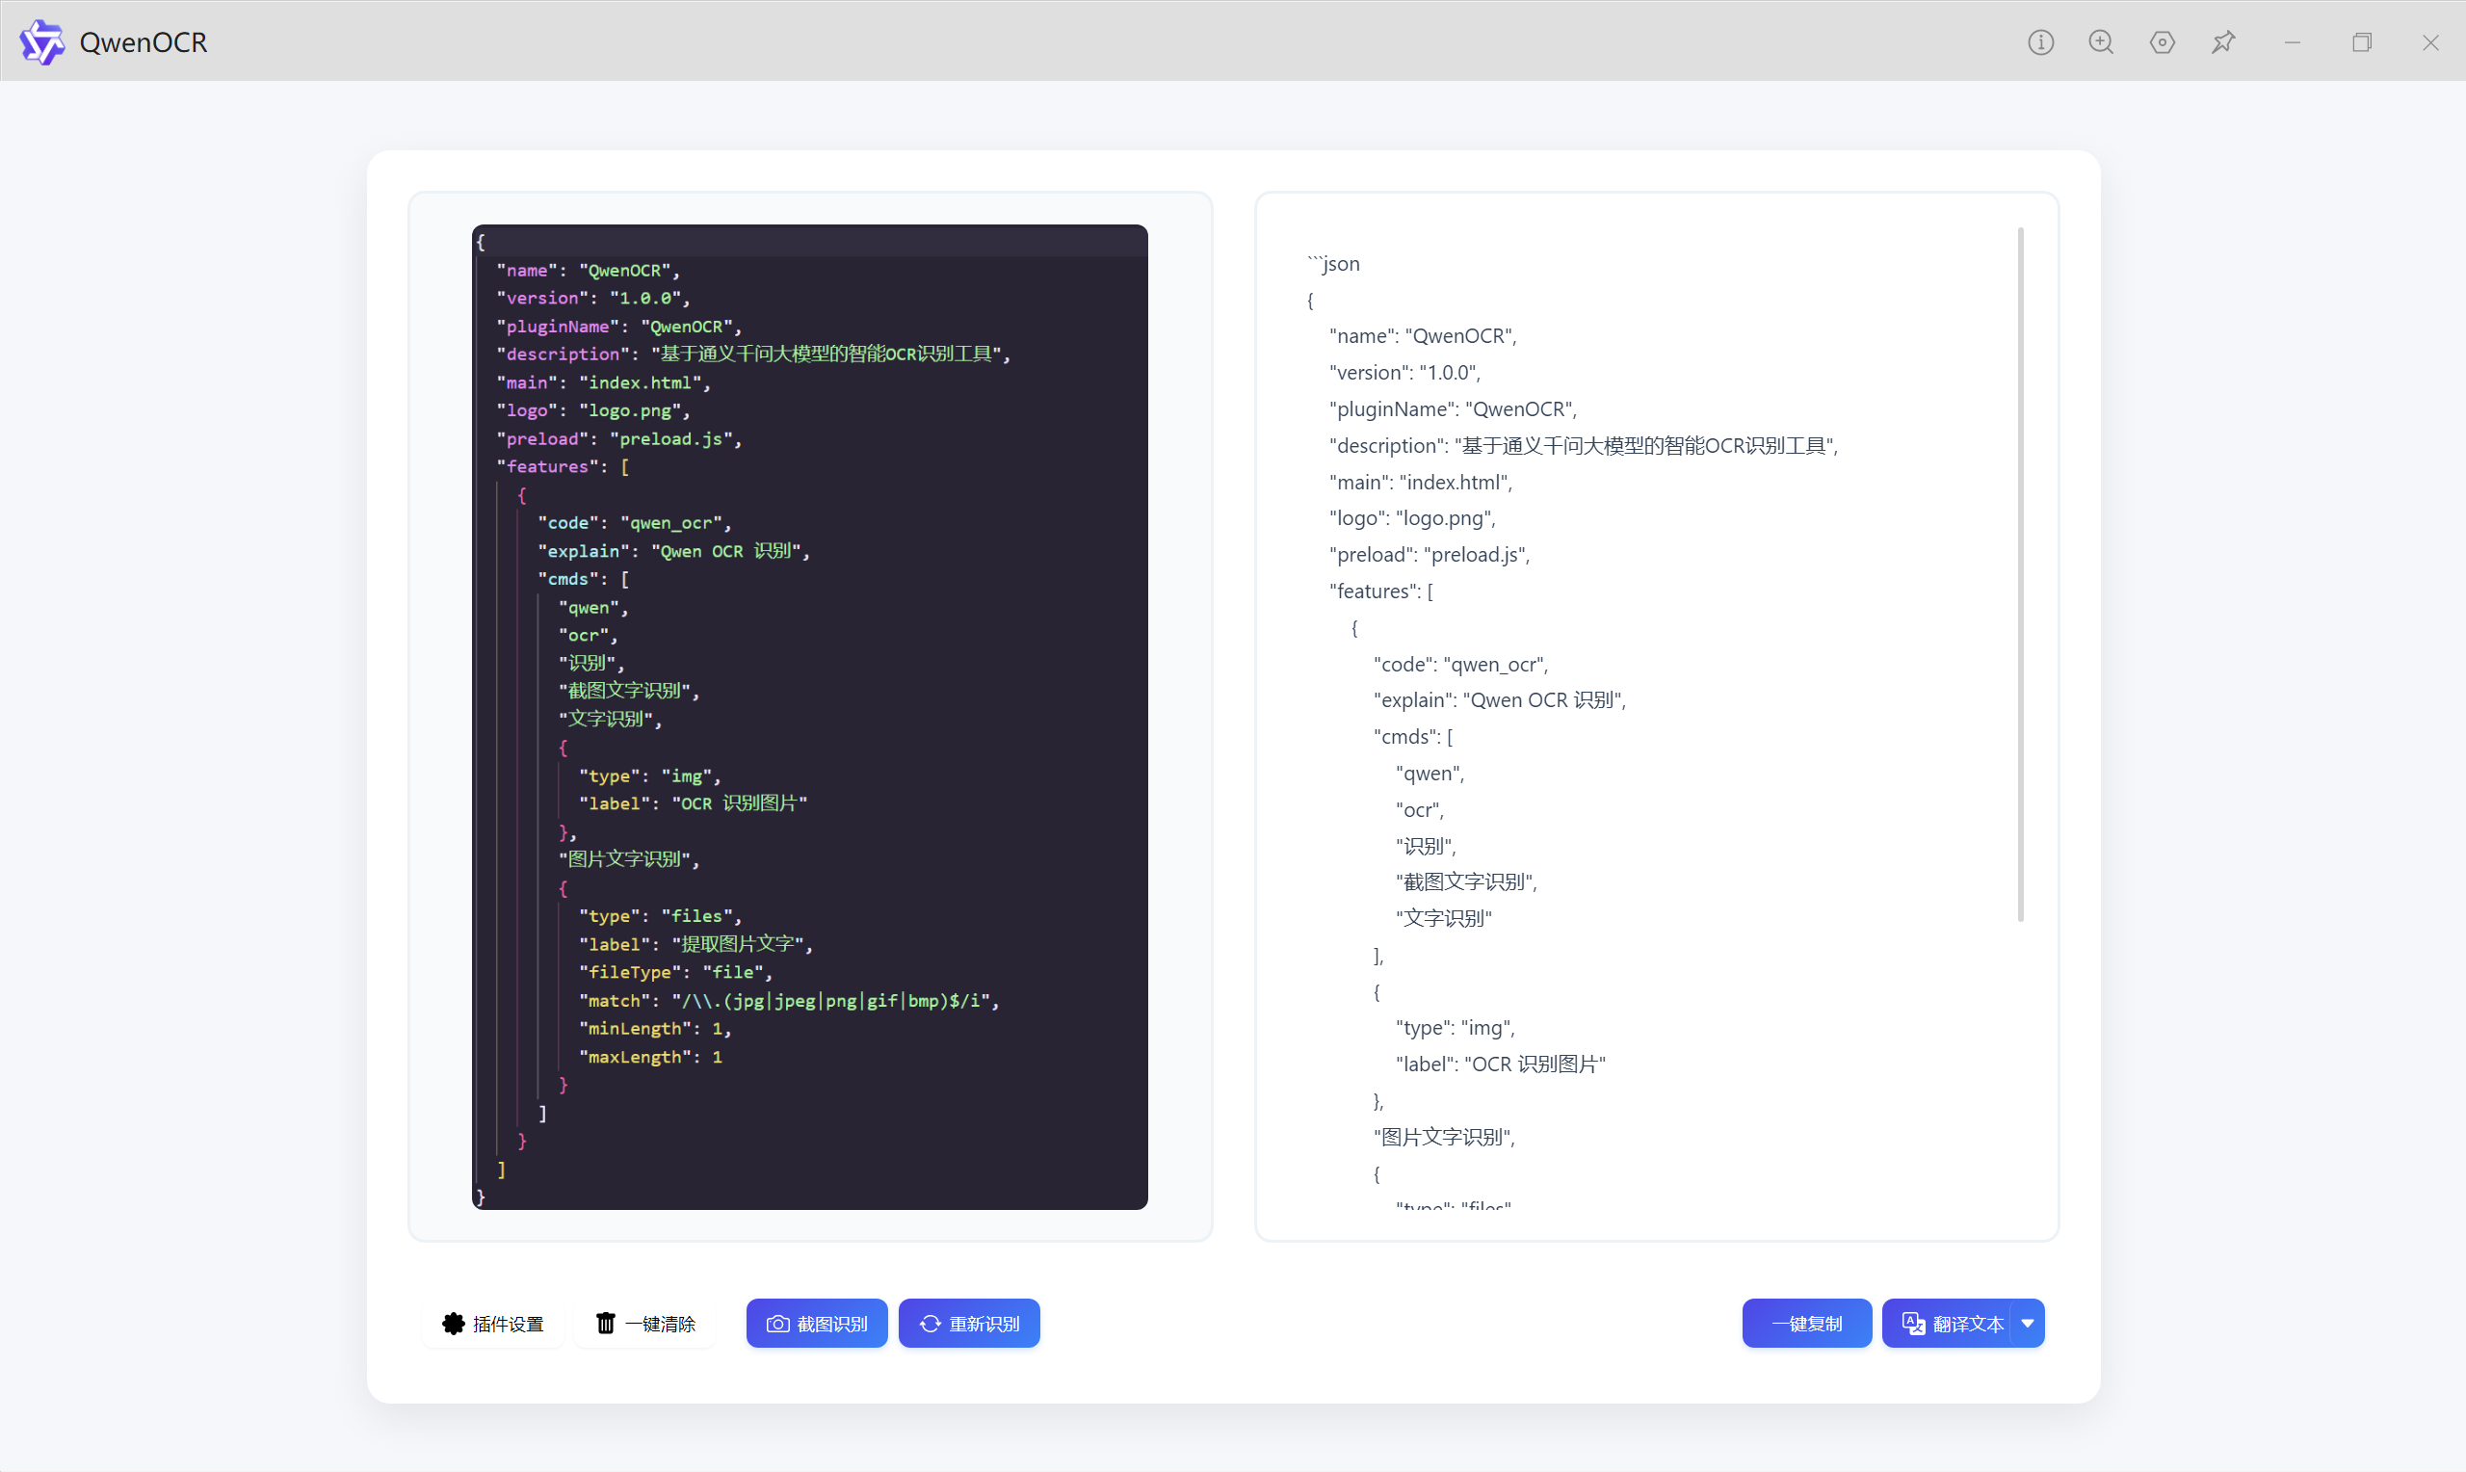This screenshot has width=2466, height=1472.
Task: Click 一键复制 to copy result
Action: tap(1806, 1325)
